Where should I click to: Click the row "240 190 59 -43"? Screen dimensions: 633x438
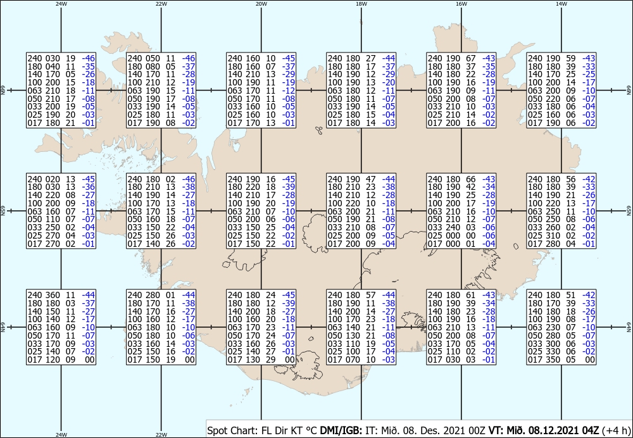tap(561, 58)
